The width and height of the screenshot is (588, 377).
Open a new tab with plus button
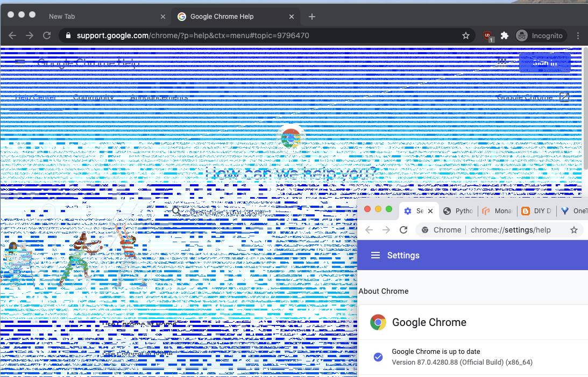312,17
